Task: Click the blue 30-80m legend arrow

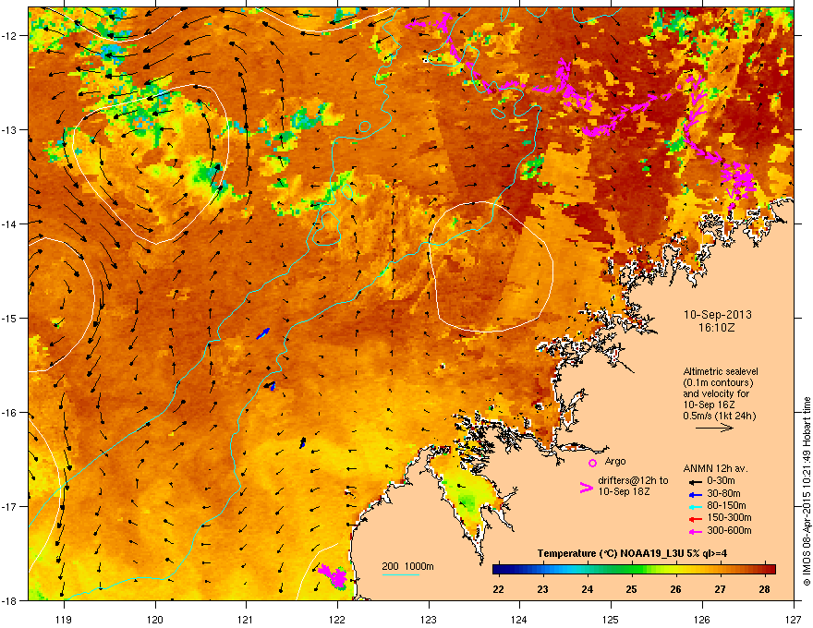Action: [695, 494]
